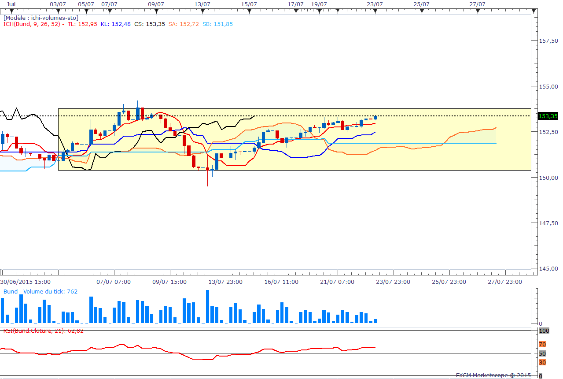Image resolution: width=563 pixels, height=379 pixels.
Task: Click the 09/07 top date label
Action: coord(156,4)
